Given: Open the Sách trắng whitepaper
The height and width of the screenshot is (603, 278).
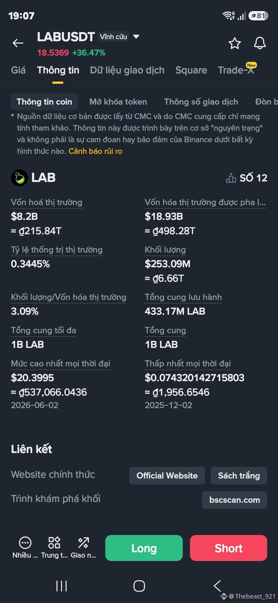Looking at the screenshot, I should coord(239,475).
